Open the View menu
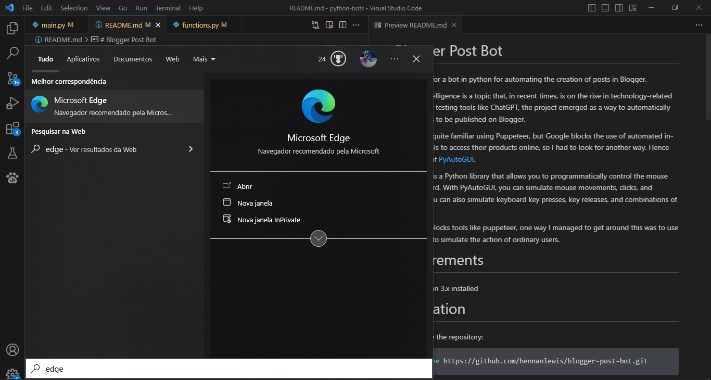 tap(103, 8)
